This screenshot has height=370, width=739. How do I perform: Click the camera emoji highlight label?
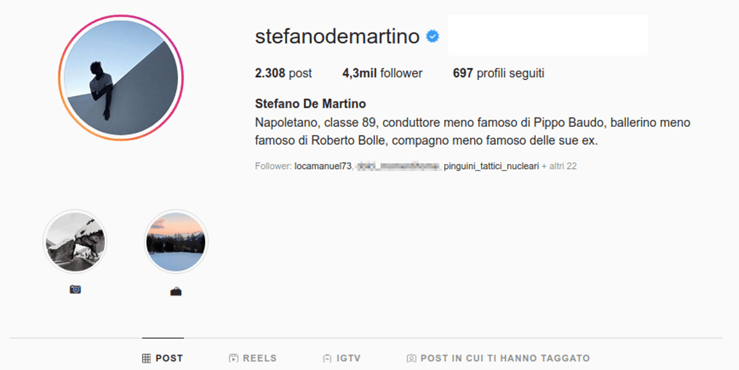pos(75,289)
